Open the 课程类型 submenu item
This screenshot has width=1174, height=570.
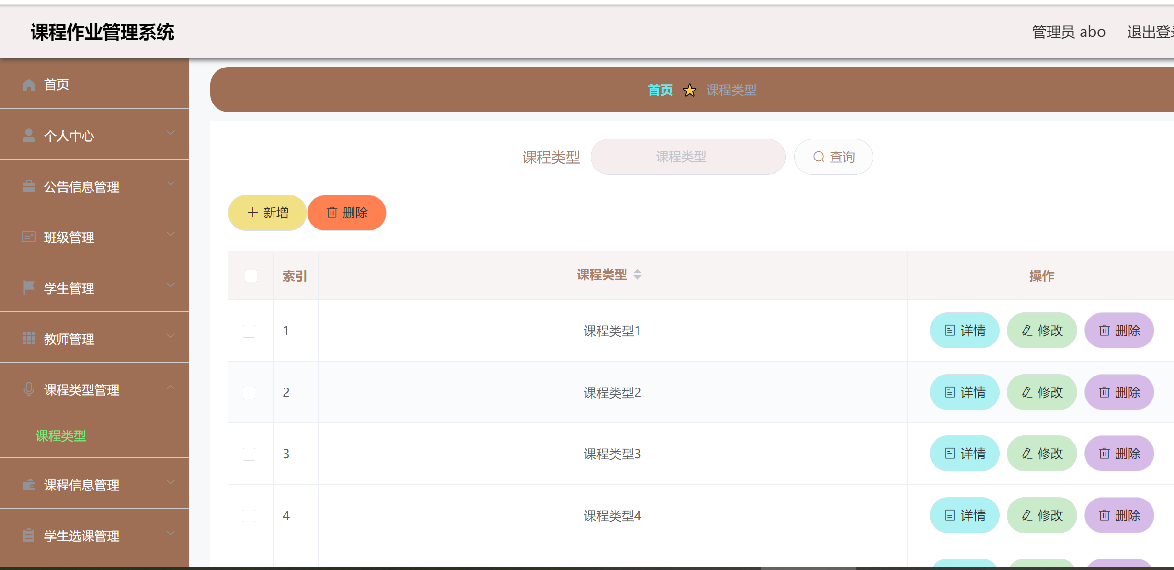click(61, 436)
